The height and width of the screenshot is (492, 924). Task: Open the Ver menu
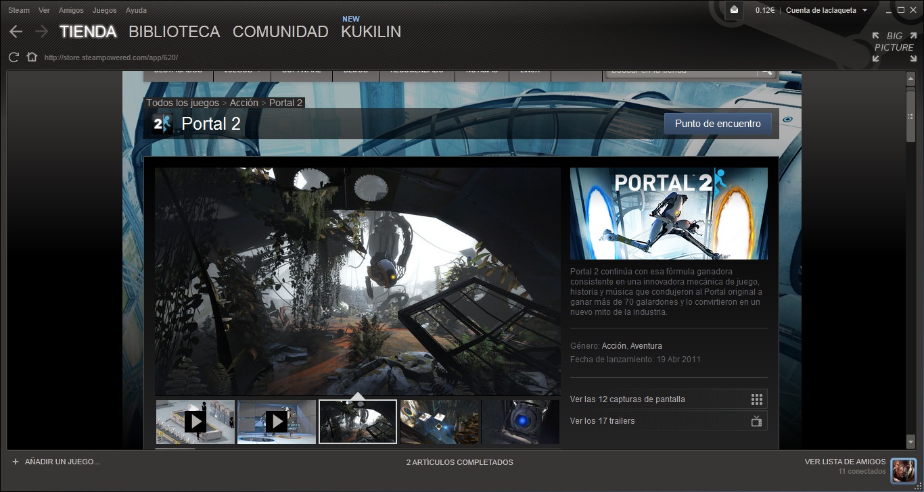(45, 10)
